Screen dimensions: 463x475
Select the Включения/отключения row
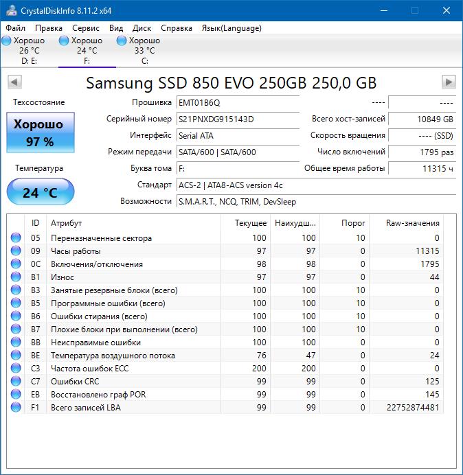[x=225, y=264]
